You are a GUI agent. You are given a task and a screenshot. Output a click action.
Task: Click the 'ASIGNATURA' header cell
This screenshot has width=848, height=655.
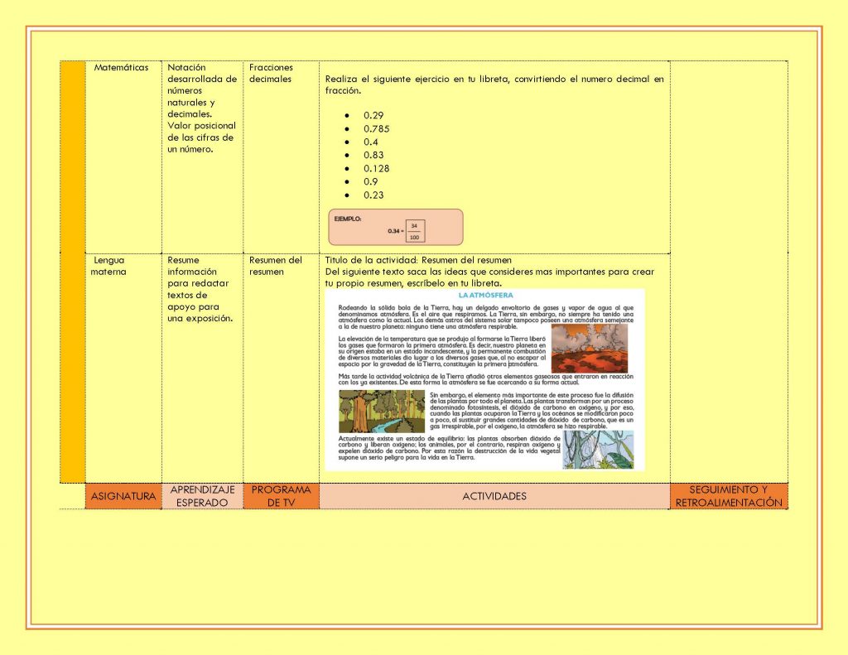123,496
